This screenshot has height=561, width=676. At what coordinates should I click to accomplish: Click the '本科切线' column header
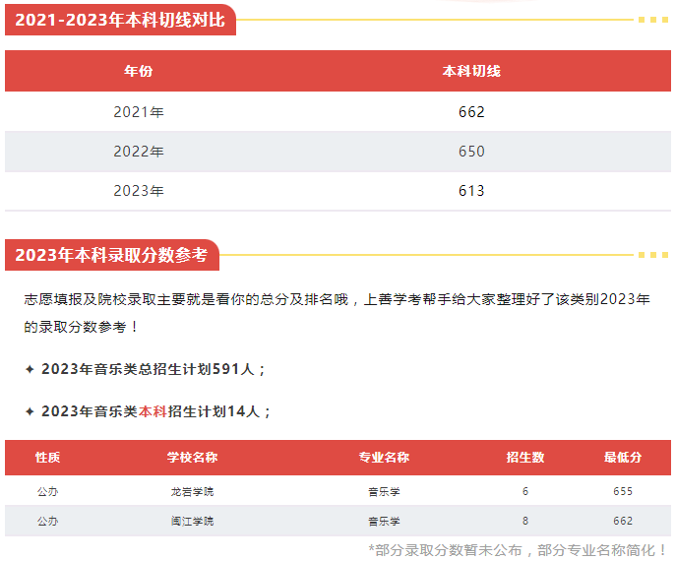pyautogui.click(x=471, y=71)
